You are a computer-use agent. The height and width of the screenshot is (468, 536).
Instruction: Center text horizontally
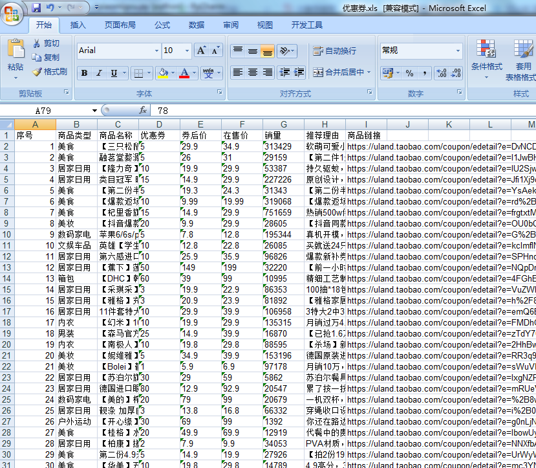(253, 72)
